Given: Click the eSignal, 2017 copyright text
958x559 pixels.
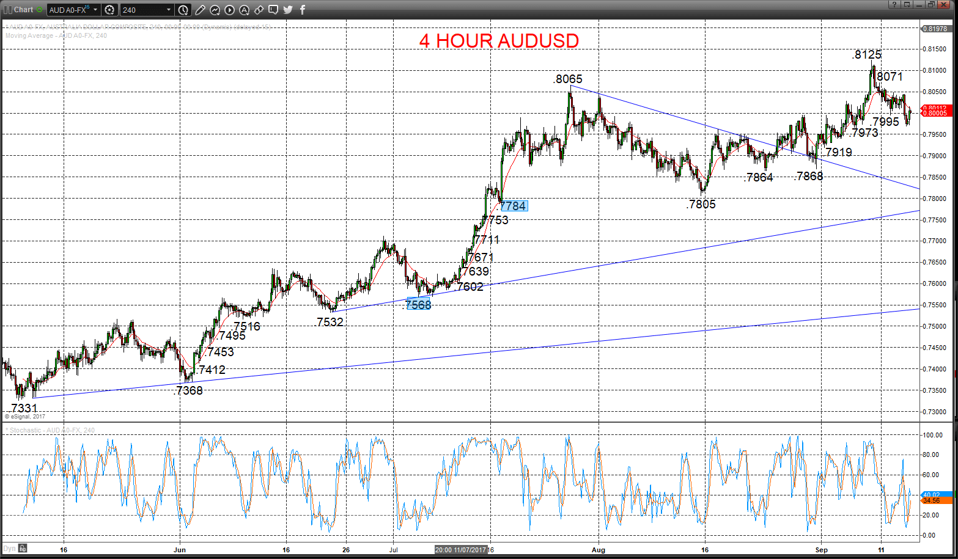Looking at the screenshot, I should pyautogui.click(x=25, y=417).
